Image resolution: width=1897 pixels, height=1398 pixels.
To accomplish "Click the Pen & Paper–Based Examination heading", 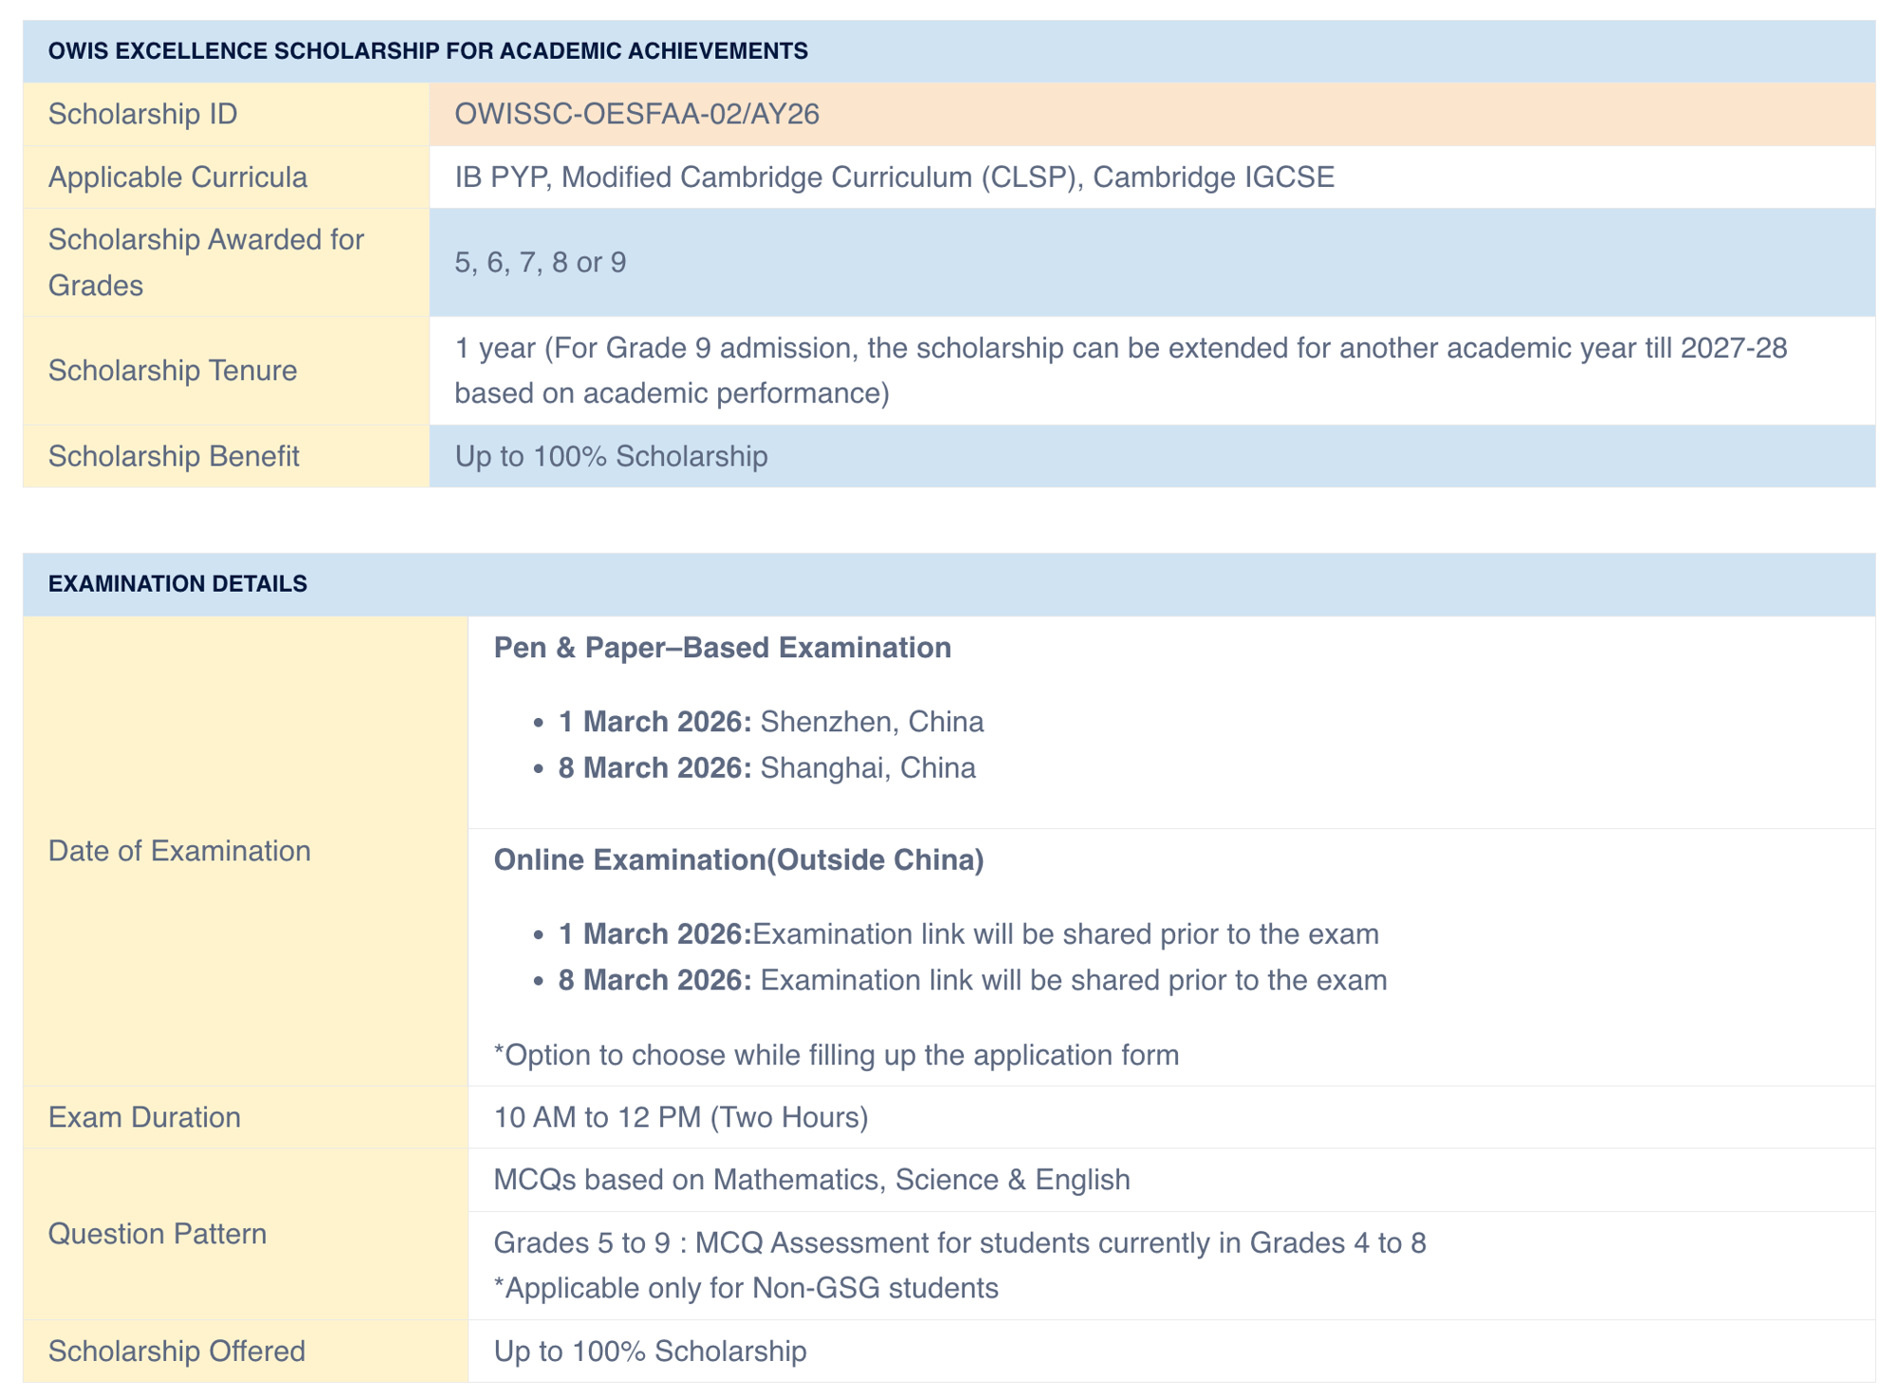I will point(722,648).
